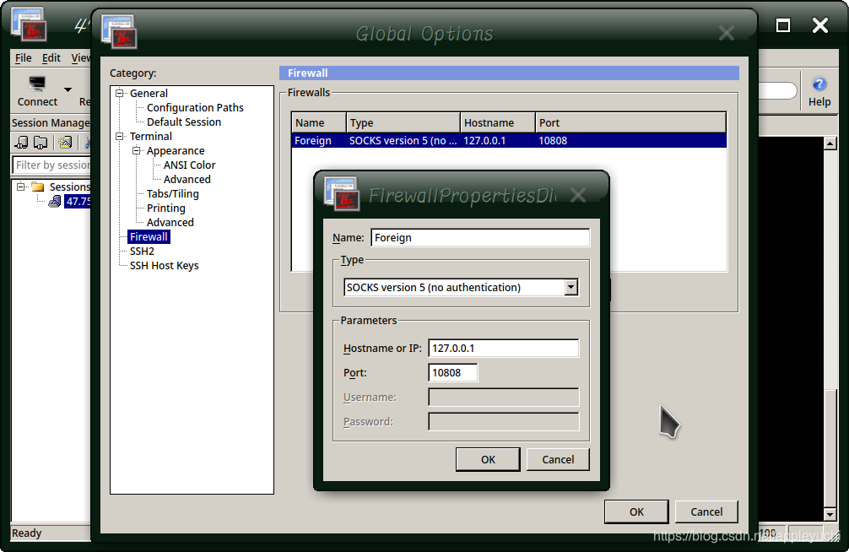Click the Filter by session name field
The width and height of the screenshot is (849, 552).
51,165
